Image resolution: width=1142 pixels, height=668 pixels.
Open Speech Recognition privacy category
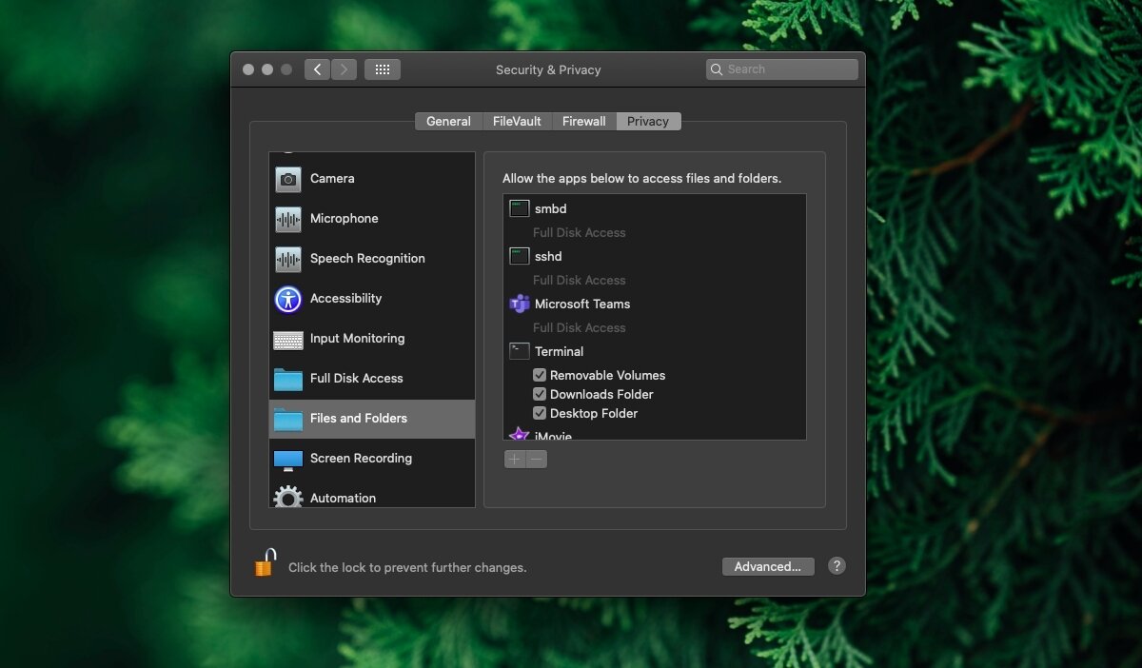tap(366, 259)
